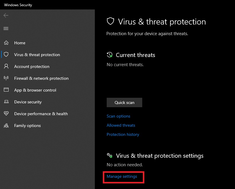Open the Scan options link
Screen dimensions: 235x189
(118, 116)
